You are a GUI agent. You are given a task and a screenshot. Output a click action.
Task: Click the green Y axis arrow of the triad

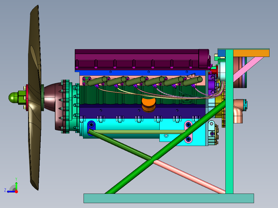[16, 186]
